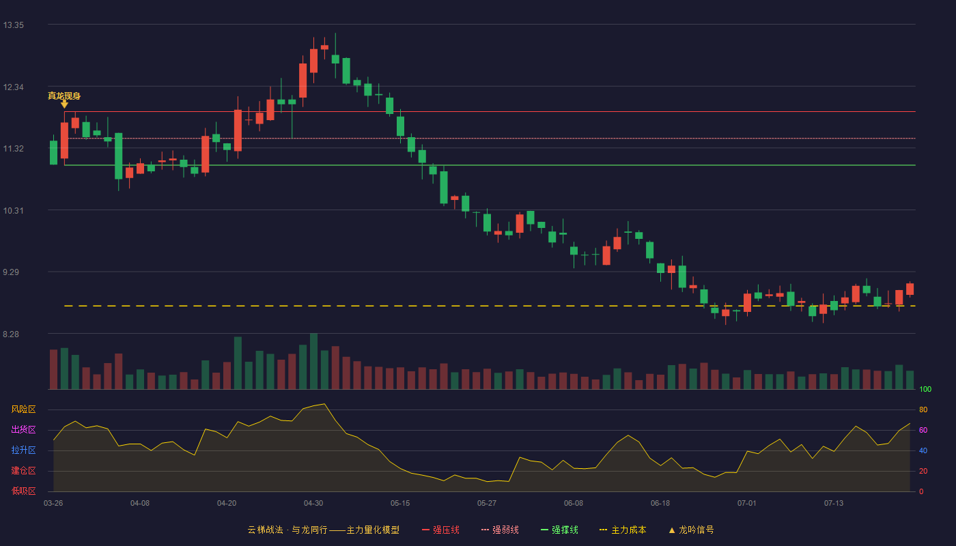This screenshot has height=546, width=956.
Task: Click the 风险区 zone label
Action: [23, 409]
